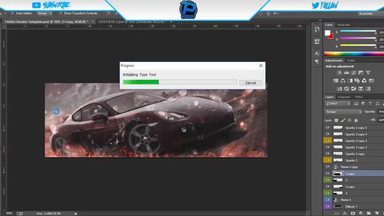Switch to the Paths tab
Image resolution: width=384 pixels, height=216 pixels.
359,97
